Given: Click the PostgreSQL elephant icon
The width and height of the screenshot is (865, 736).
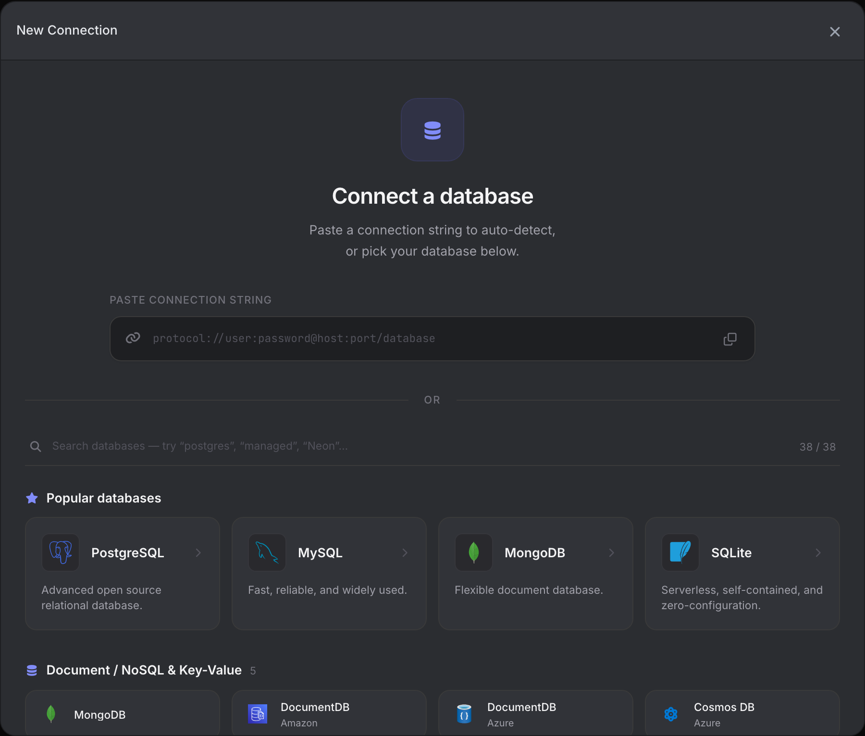Looking at the screenshot, I should tap(61, 552).
